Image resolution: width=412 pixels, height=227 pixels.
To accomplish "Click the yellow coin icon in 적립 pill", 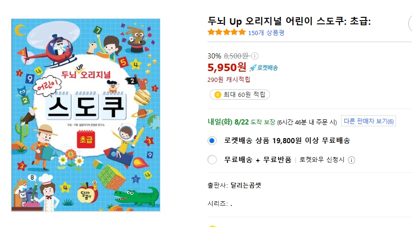I will [217, 95].
